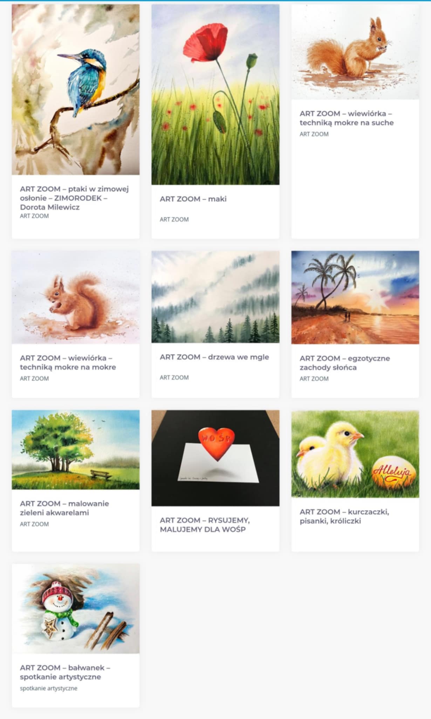Click the yellow chicks Alleluja image
The height and width of the screenshot is (719, 431).
[x=355, y=454]
